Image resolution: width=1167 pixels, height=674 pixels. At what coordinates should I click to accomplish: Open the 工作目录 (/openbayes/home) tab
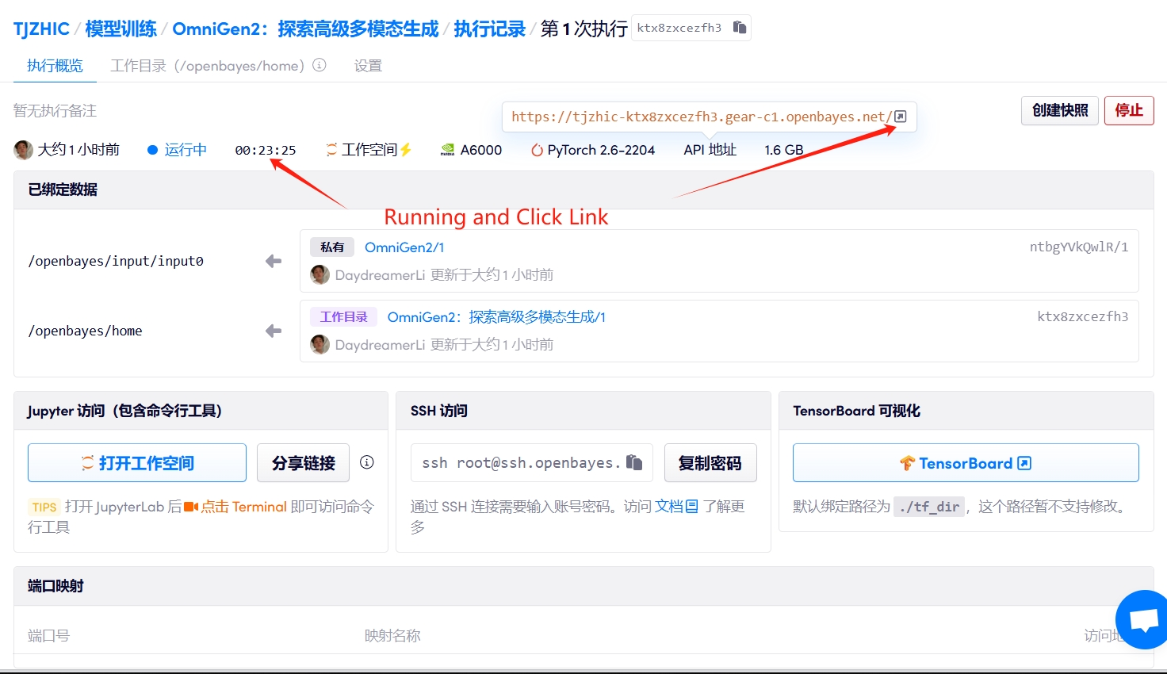point(207,66)
